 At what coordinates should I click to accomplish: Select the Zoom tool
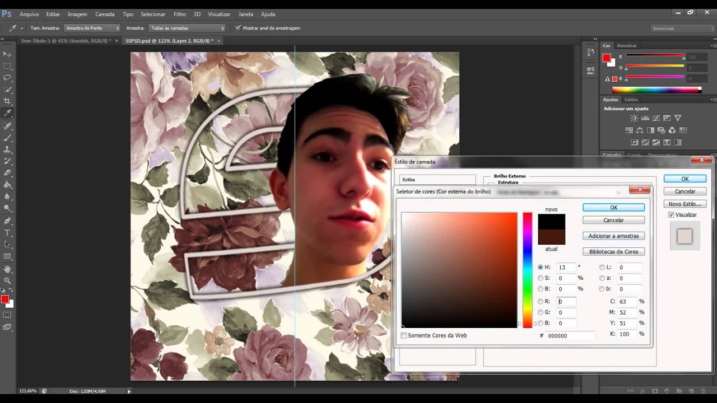pos(7,280)
